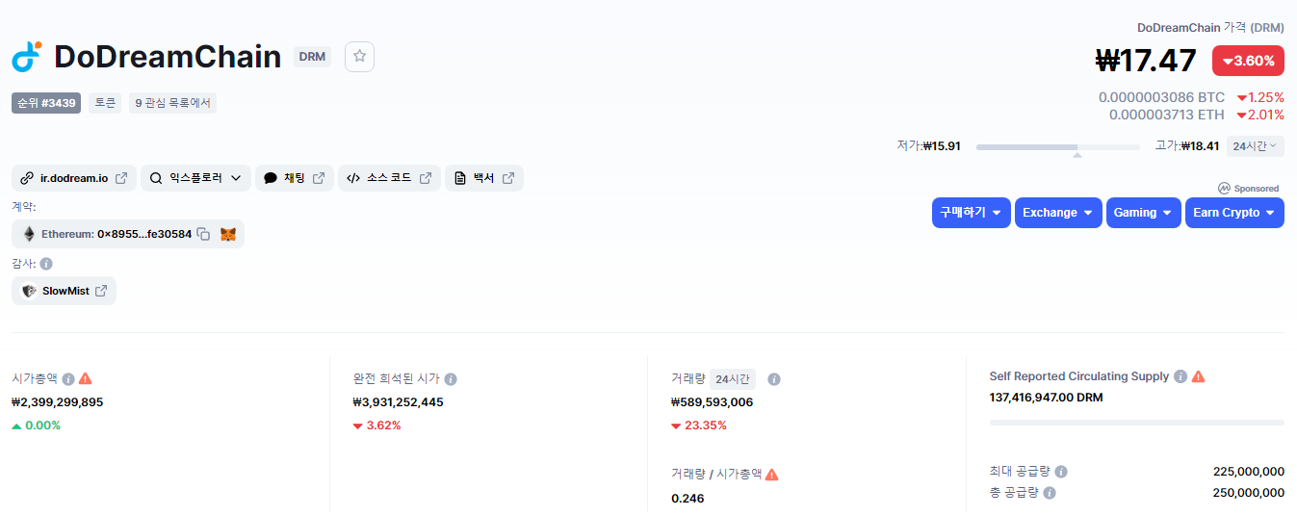Click info icon beside Self Reported Circulating Supply
This screenshot has width=1297, height=516.
(1180, 376)
